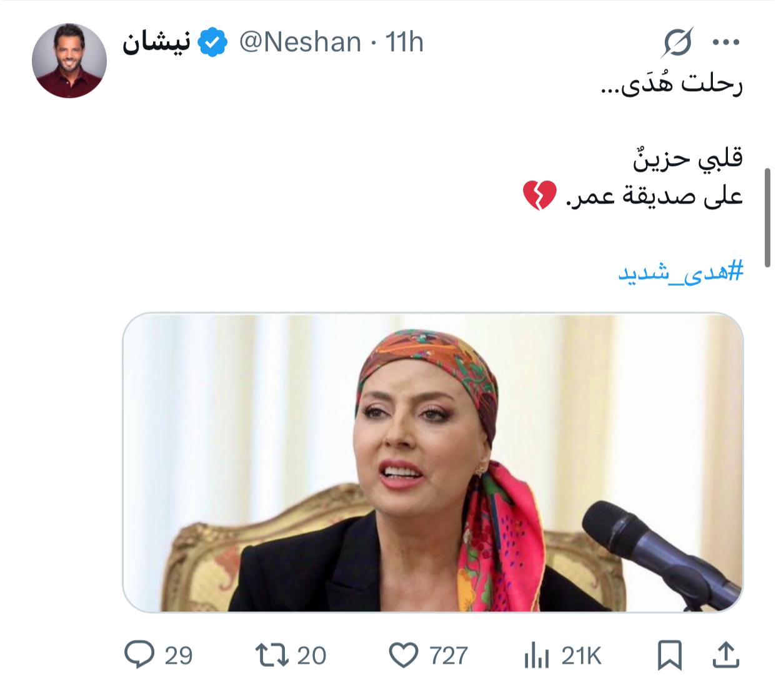Open the hashtag #هدى_شديد

[x=680, y=272]
